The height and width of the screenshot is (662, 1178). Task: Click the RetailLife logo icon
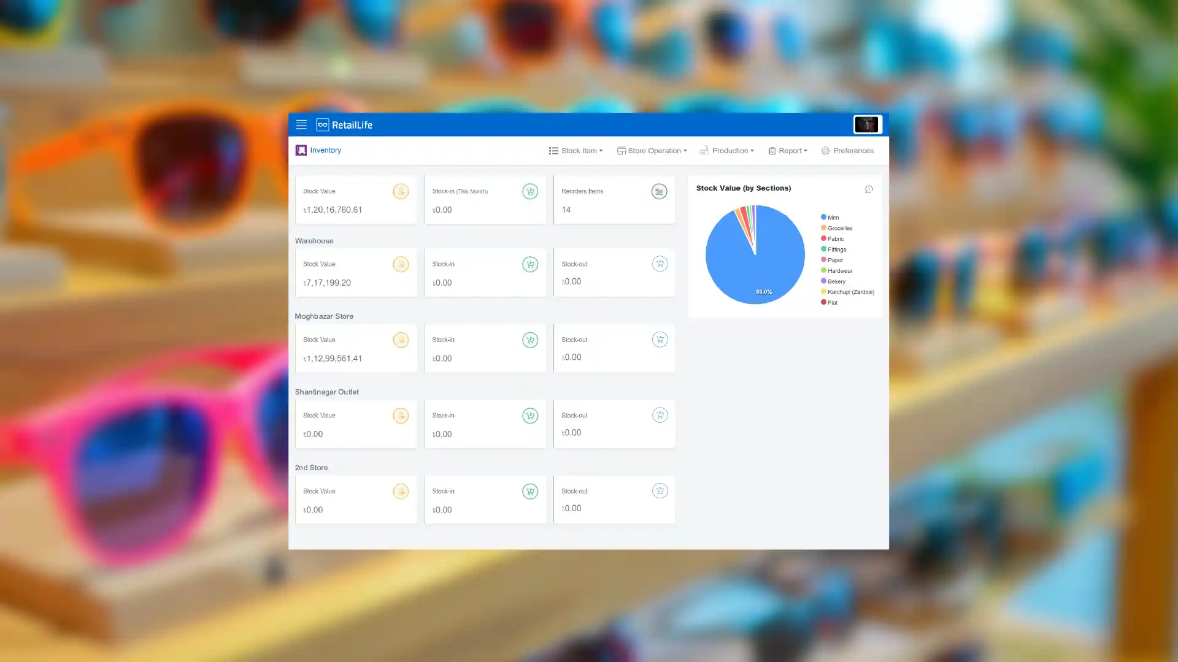tap(322, 125)
